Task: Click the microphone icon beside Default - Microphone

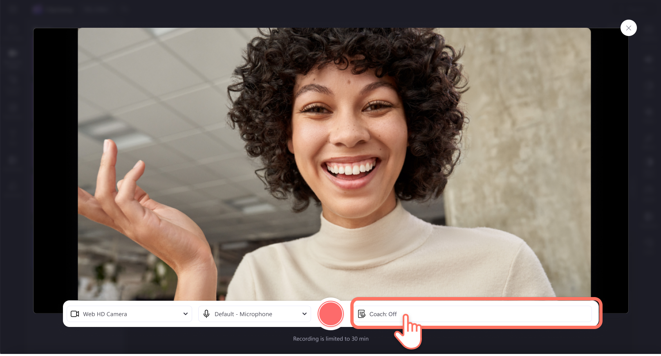Action: [x=206, y=314]
